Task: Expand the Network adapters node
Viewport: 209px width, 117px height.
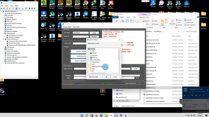Action: 3,31
